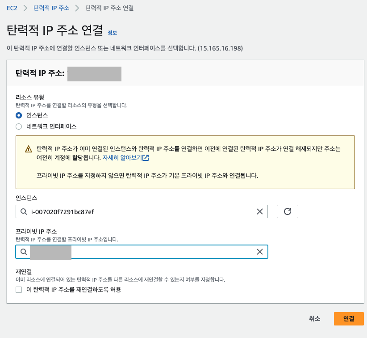Refresh the instance list
The image size is (367, 338).
pos(288,211)
